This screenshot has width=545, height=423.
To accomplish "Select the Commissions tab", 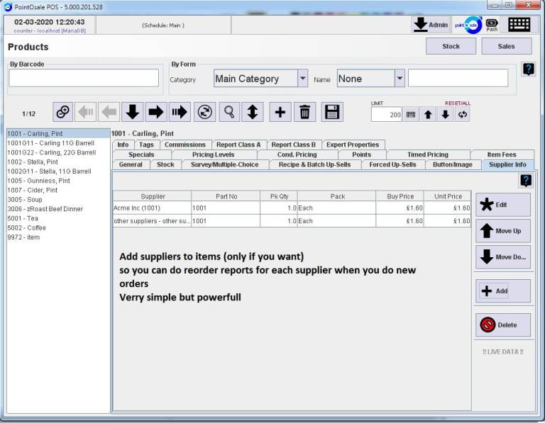I will (x=185, y=145).
